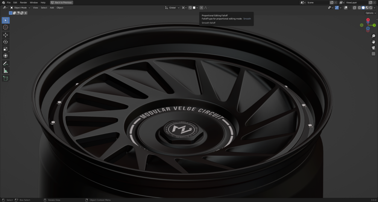Open the Global transform orientation dropdown
Screen dimensions: 378x202
[172, 8]
